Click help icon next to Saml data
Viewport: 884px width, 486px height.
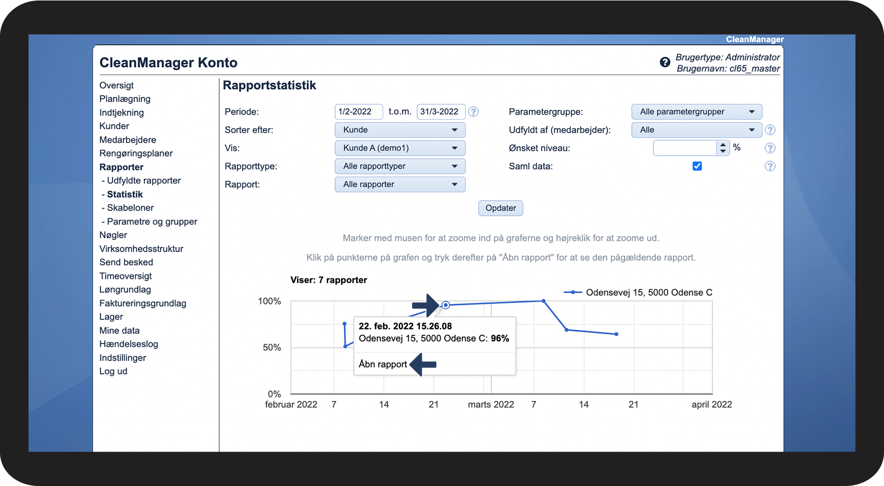click(x=770, y=166)
